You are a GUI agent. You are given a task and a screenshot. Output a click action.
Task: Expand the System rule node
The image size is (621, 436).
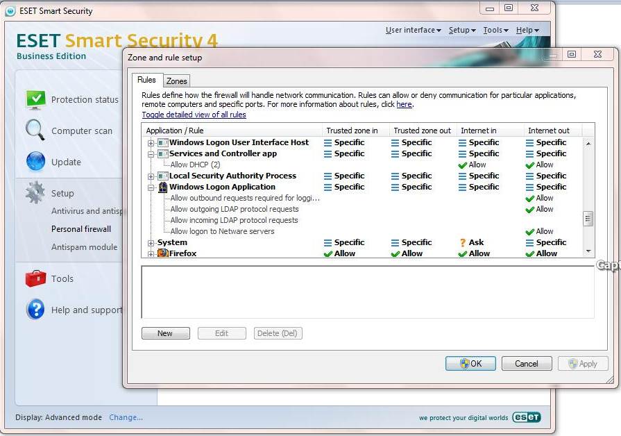151,242
